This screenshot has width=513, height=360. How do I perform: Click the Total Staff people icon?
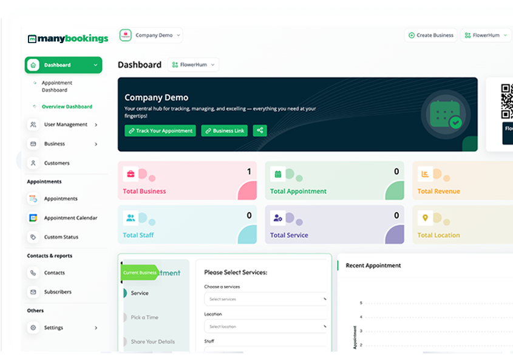(x=131, y=218)
